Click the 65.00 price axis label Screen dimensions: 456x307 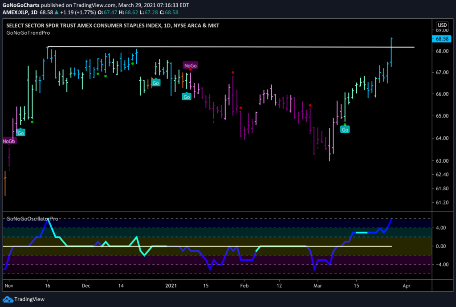click(442, 116)
